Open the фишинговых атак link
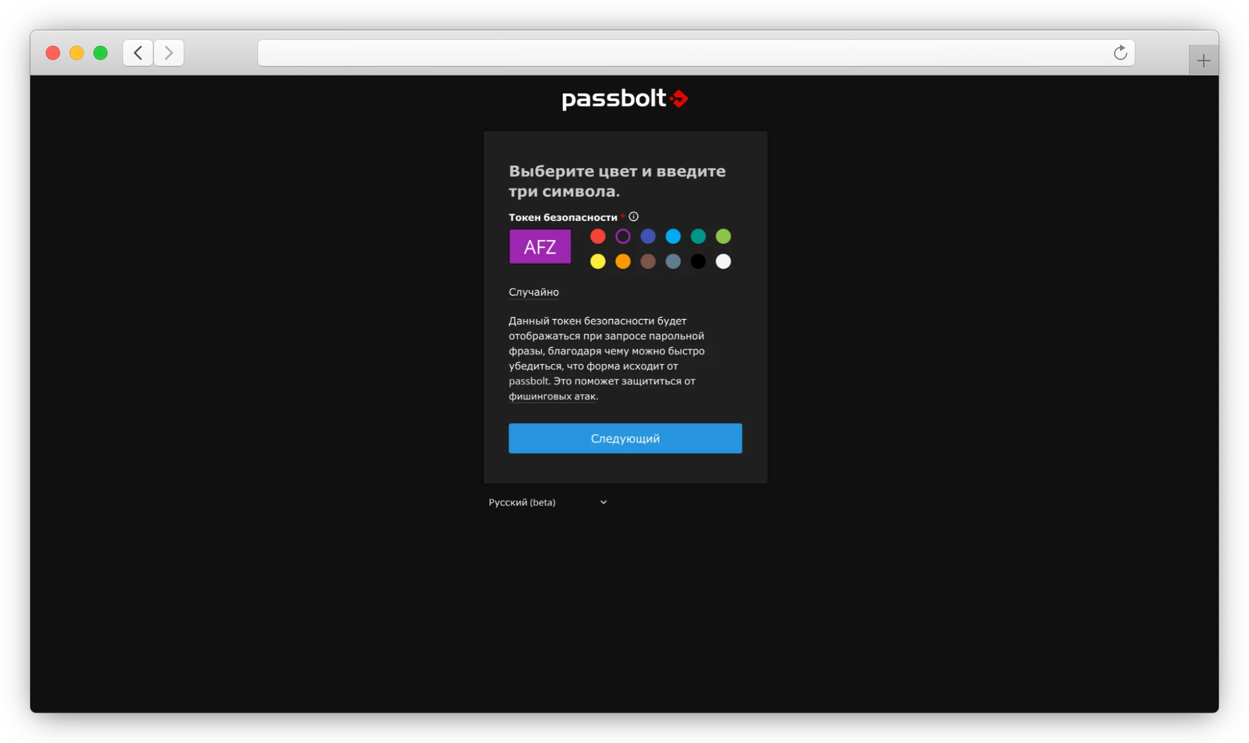Screen dimensions: 1249x743 (x=552, y=396)
